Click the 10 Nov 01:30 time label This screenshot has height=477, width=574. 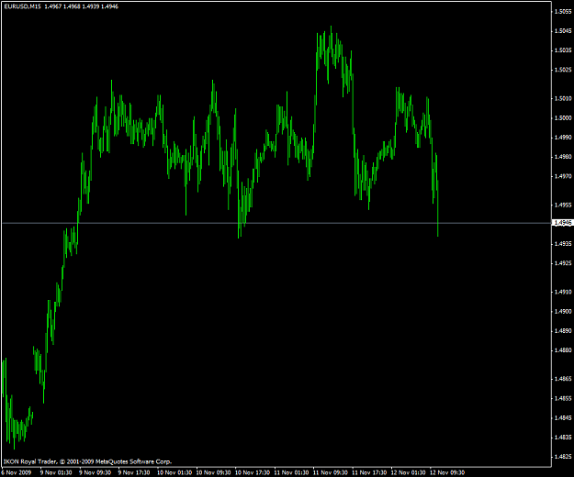point(174,472)
